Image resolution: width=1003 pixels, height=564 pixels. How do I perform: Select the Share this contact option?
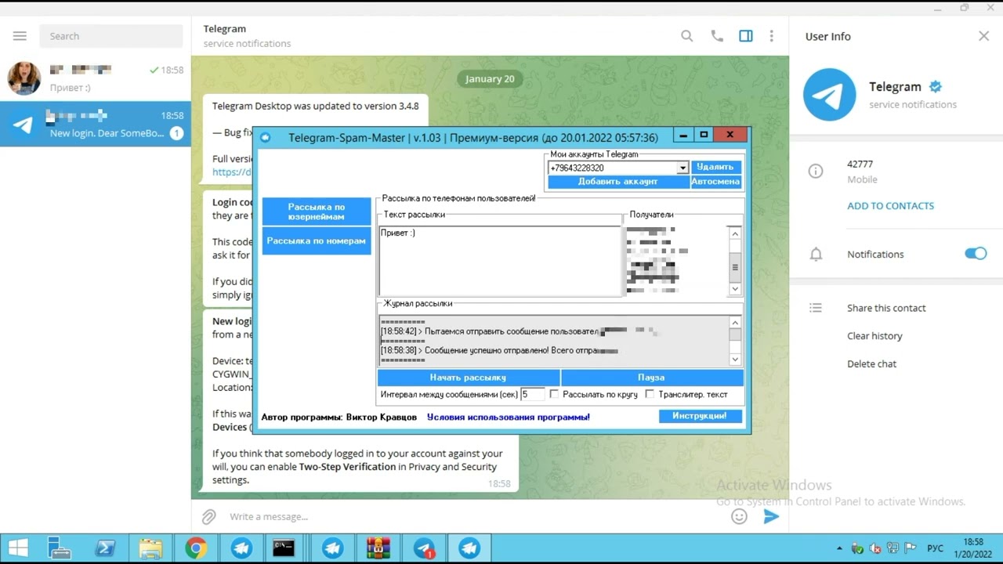pos(886,308)
